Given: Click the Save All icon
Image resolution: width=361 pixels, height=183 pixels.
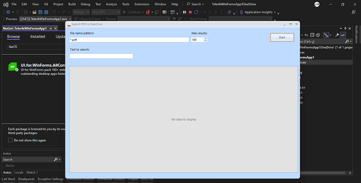Looking at the screenshot, I should click(x=46, y=12).
